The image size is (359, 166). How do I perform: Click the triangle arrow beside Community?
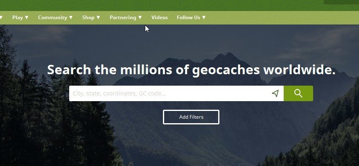(71, 17)
